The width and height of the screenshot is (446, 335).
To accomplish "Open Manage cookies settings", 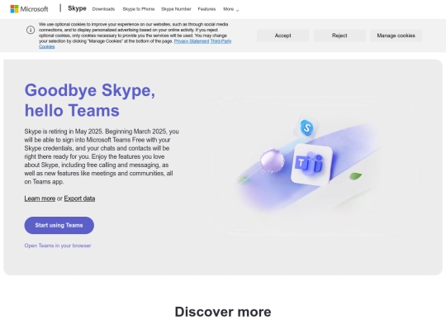I will pos(396,36).
